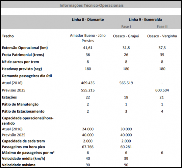Viewport: 182px width, 168px height.
Task: Click the 600.504 forecast value
Action: coord(162,90)
